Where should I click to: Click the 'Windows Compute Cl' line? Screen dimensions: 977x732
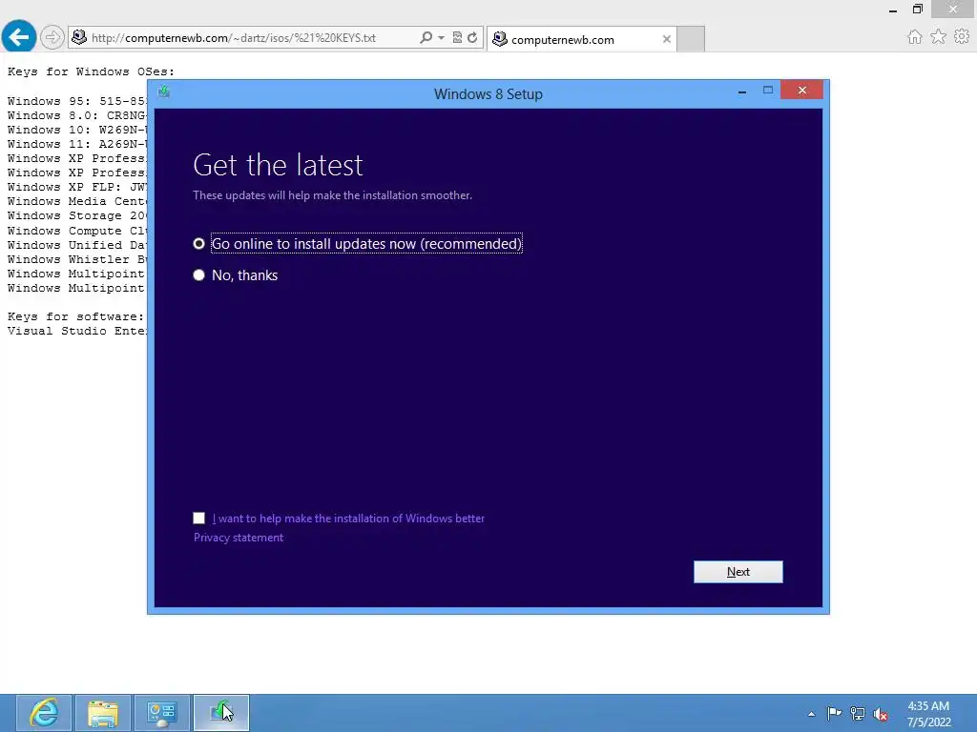click(76, 231)
